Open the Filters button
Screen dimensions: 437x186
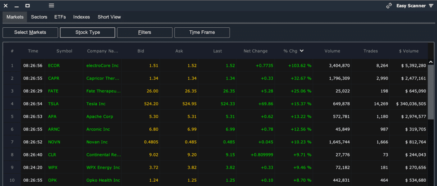145,32
